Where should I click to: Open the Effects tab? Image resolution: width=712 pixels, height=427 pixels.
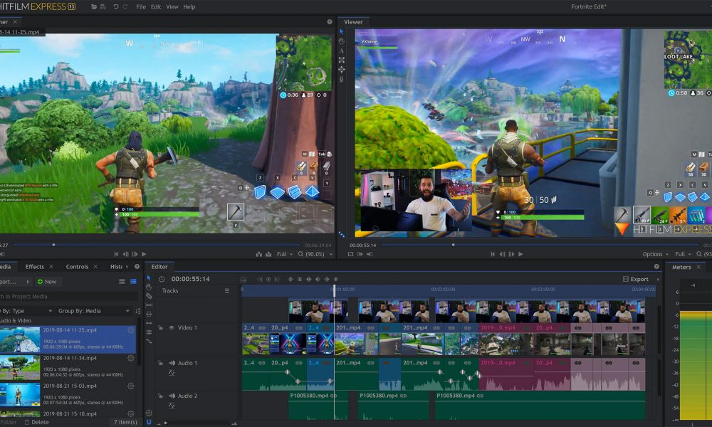(35, 267)
